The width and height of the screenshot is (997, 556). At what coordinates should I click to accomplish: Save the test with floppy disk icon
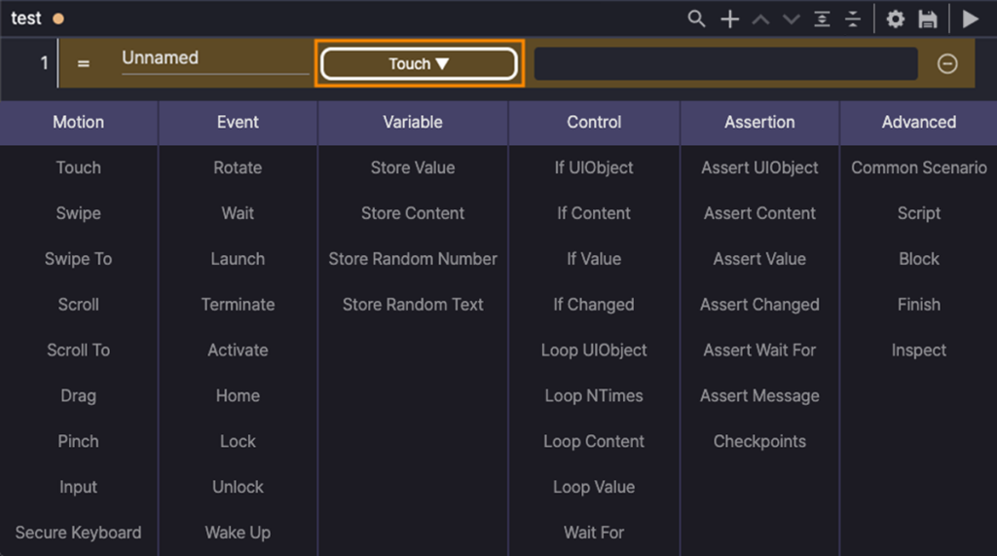pyautogui.click(x=928, y=19)
